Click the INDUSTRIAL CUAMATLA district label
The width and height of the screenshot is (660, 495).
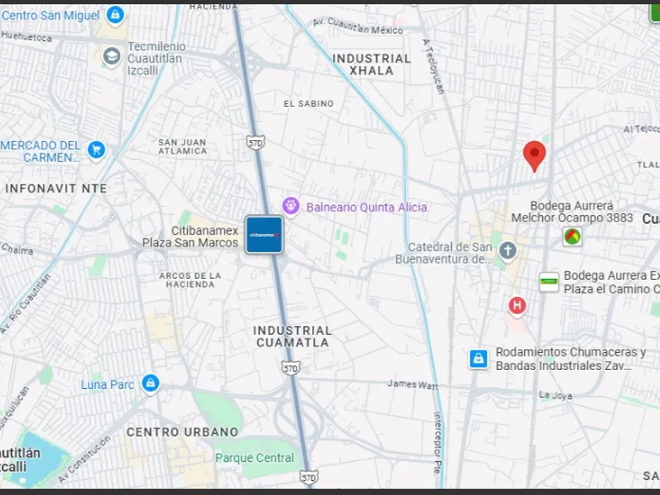point(292,337)
